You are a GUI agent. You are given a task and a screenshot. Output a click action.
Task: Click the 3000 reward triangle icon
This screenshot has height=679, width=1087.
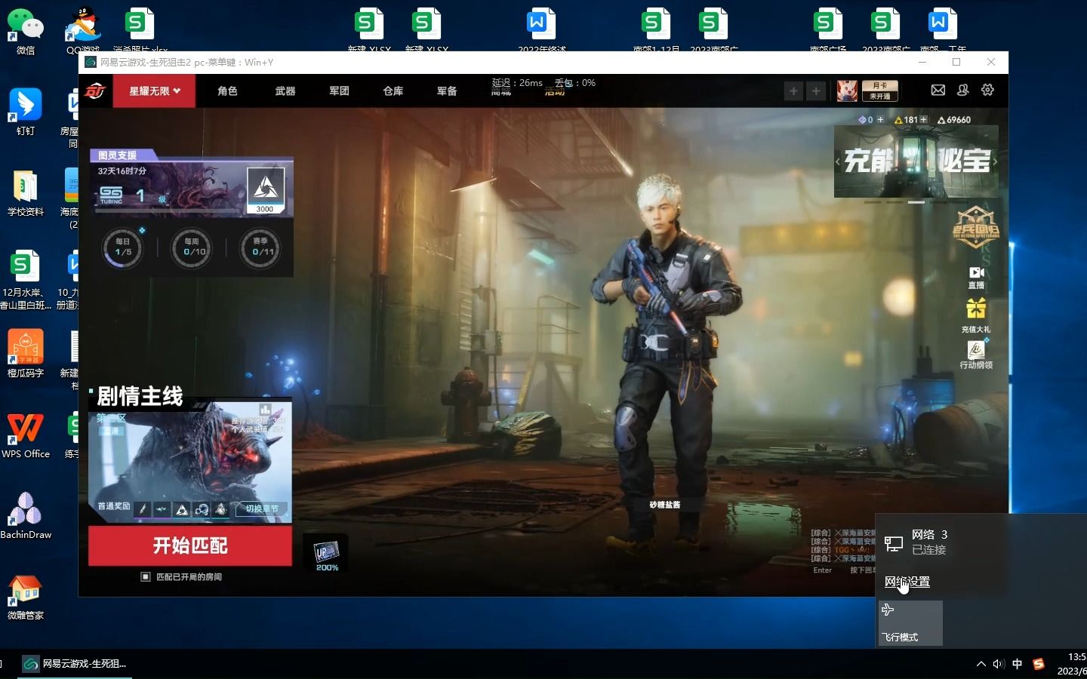point(266,189)
